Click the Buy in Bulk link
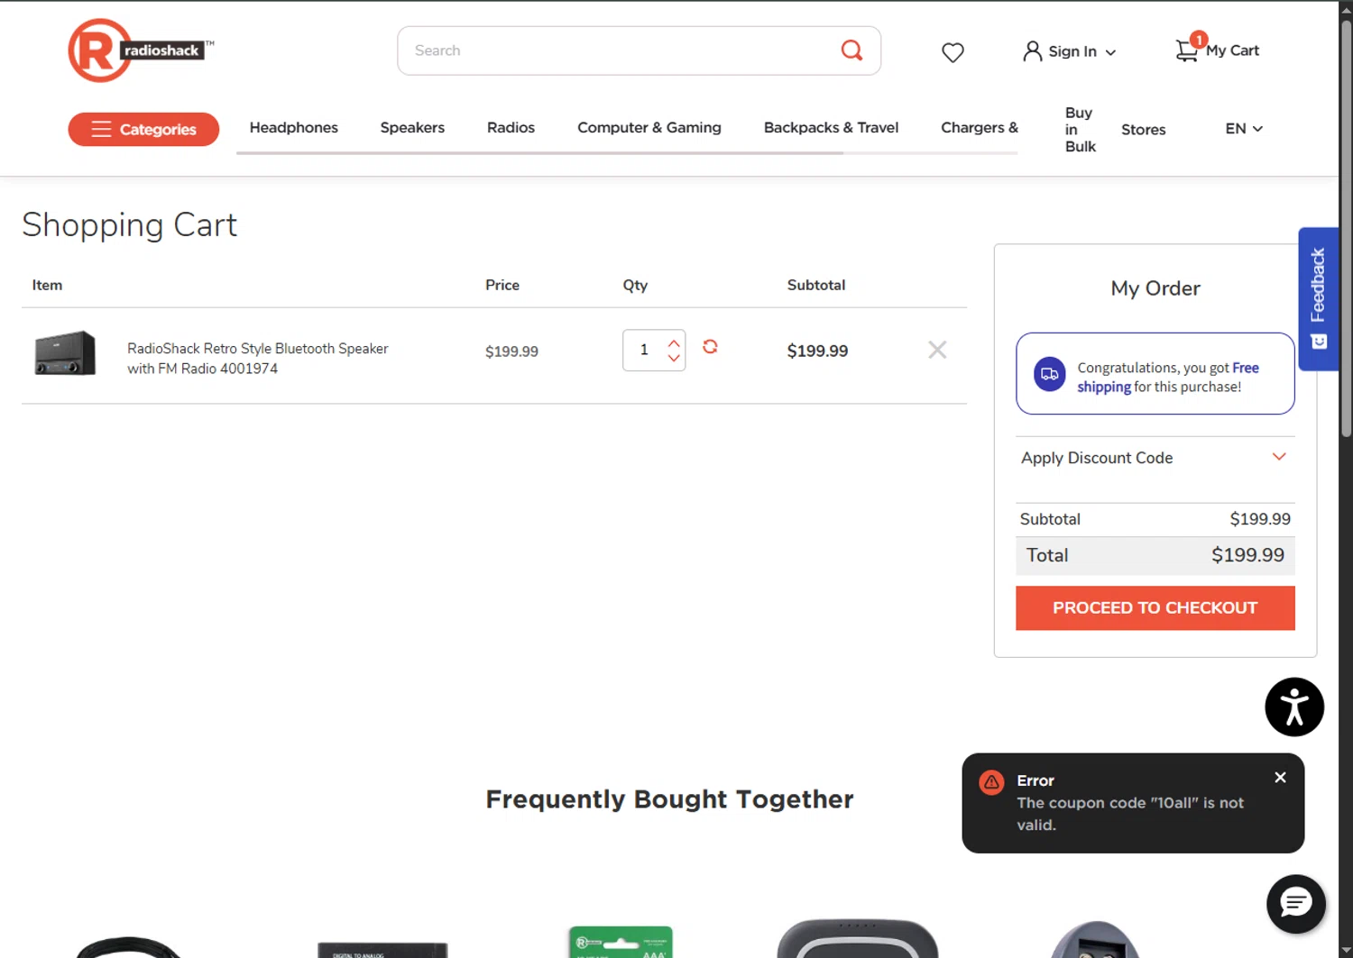Viewport: 1353px width, 958px height. pos(1081,130)
